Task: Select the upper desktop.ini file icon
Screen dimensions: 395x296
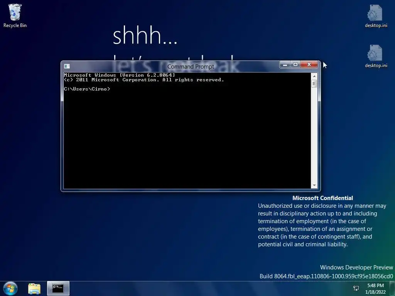Action: click(376, 16)
